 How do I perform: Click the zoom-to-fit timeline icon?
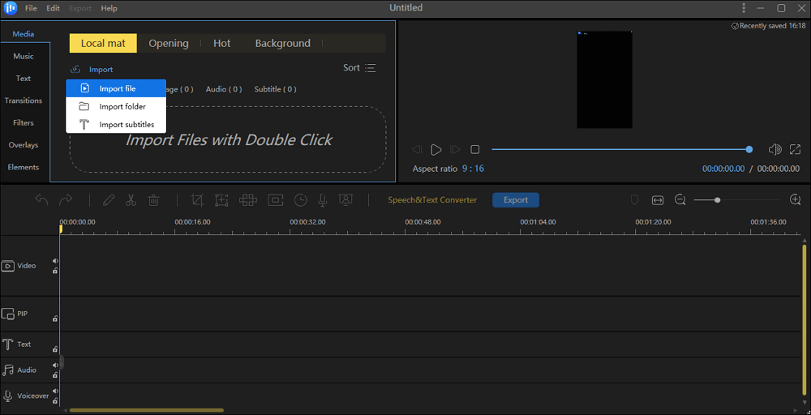657,200
